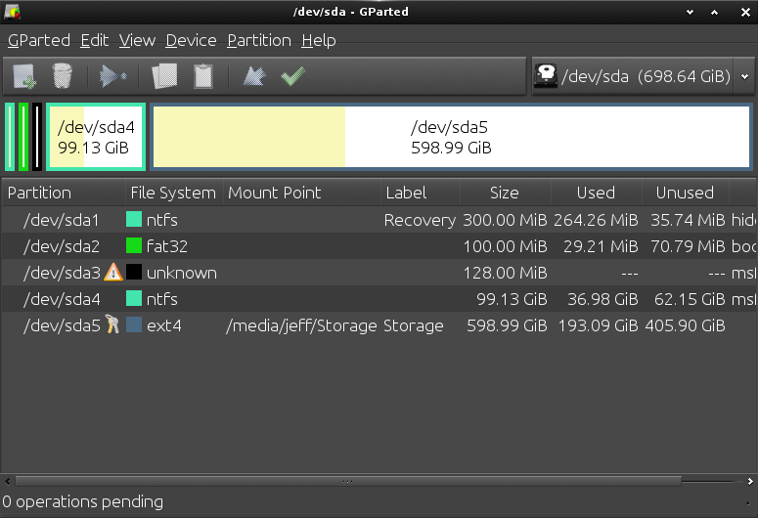Click the Delete partition trash icon
Viewport: 758px width, 518px height.
(63, 76)
